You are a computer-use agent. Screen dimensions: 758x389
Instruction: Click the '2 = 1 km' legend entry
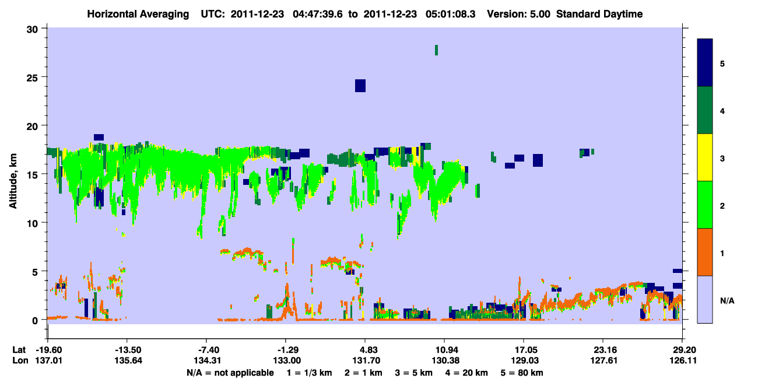363,373
